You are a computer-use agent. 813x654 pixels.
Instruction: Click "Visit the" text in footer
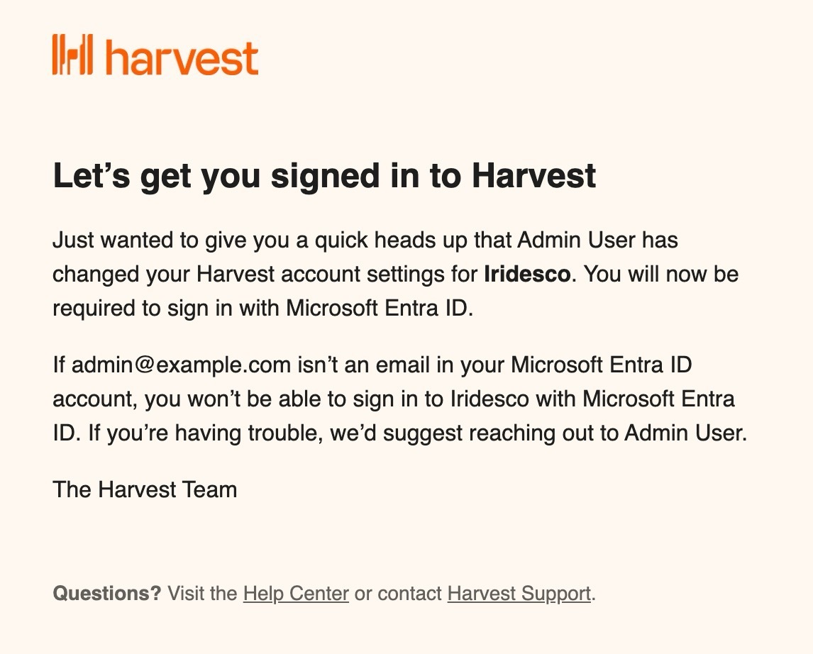coord(202,594)
